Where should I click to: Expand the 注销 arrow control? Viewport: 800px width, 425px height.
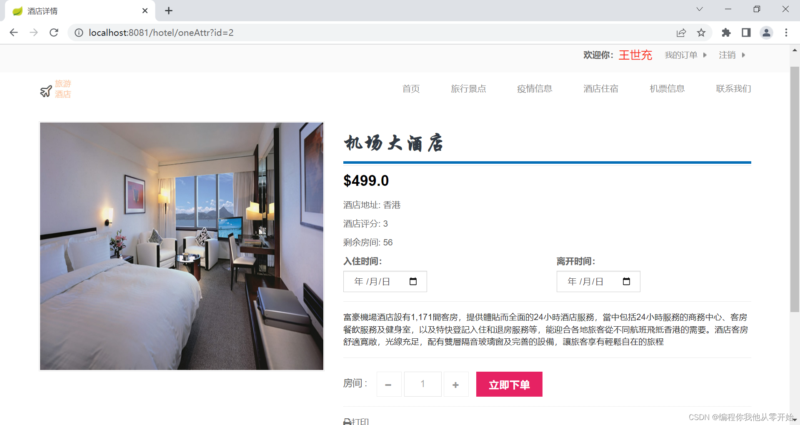coord(744,55)
